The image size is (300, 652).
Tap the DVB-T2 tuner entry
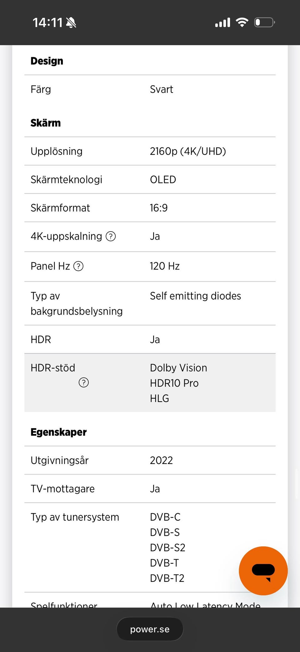tap(167, 578)
